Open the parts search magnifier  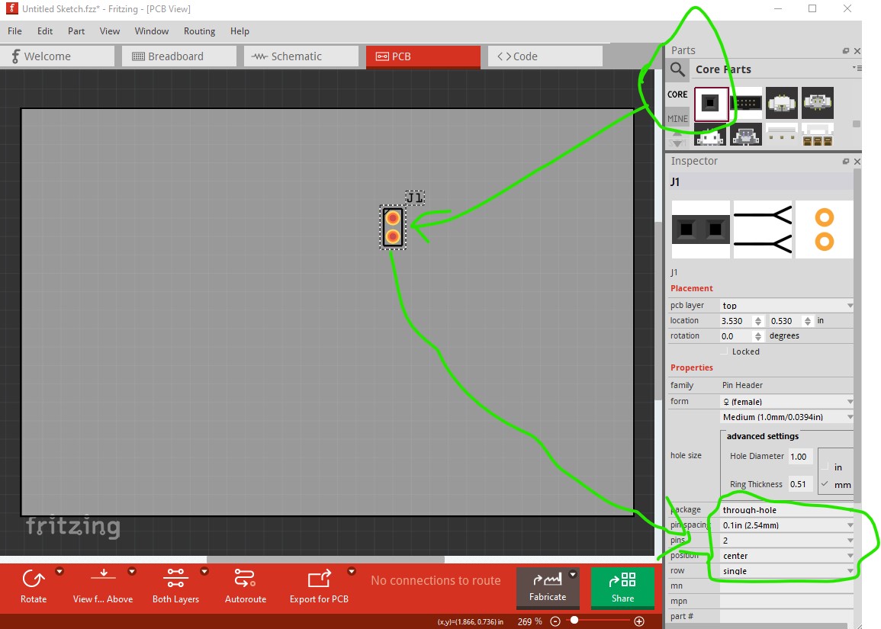[x=677, y=69]
